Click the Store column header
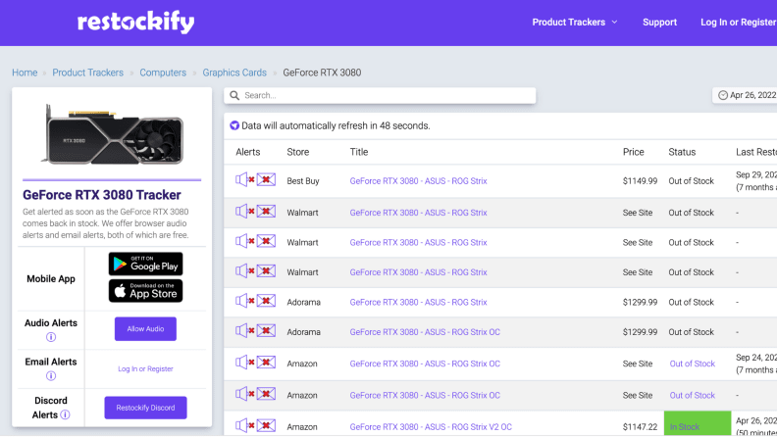 pos(298,152)
